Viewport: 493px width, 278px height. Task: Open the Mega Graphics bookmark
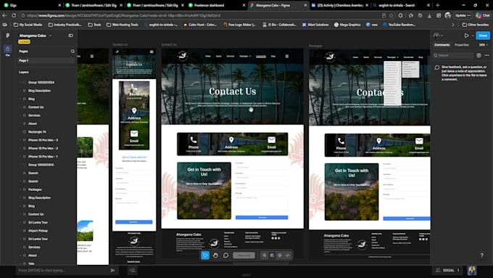[x=347, y=25]
